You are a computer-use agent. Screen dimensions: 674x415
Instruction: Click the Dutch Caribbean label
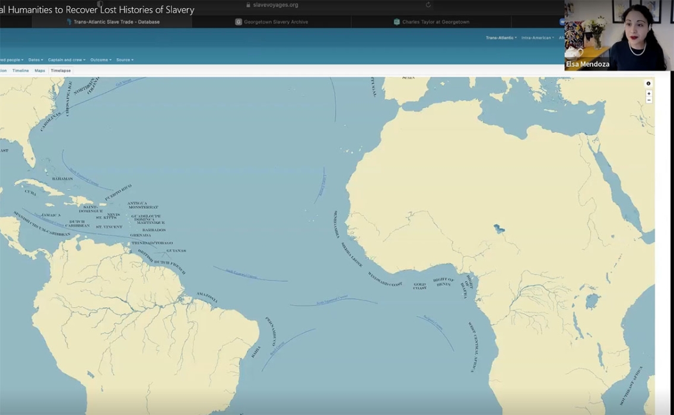pyautogui.click(x=77, y=224)
